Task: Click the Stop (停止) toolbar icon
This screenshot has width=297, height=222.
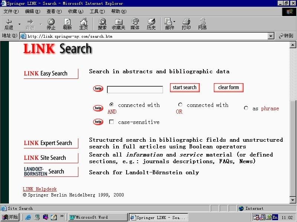Action: point(51,24)
